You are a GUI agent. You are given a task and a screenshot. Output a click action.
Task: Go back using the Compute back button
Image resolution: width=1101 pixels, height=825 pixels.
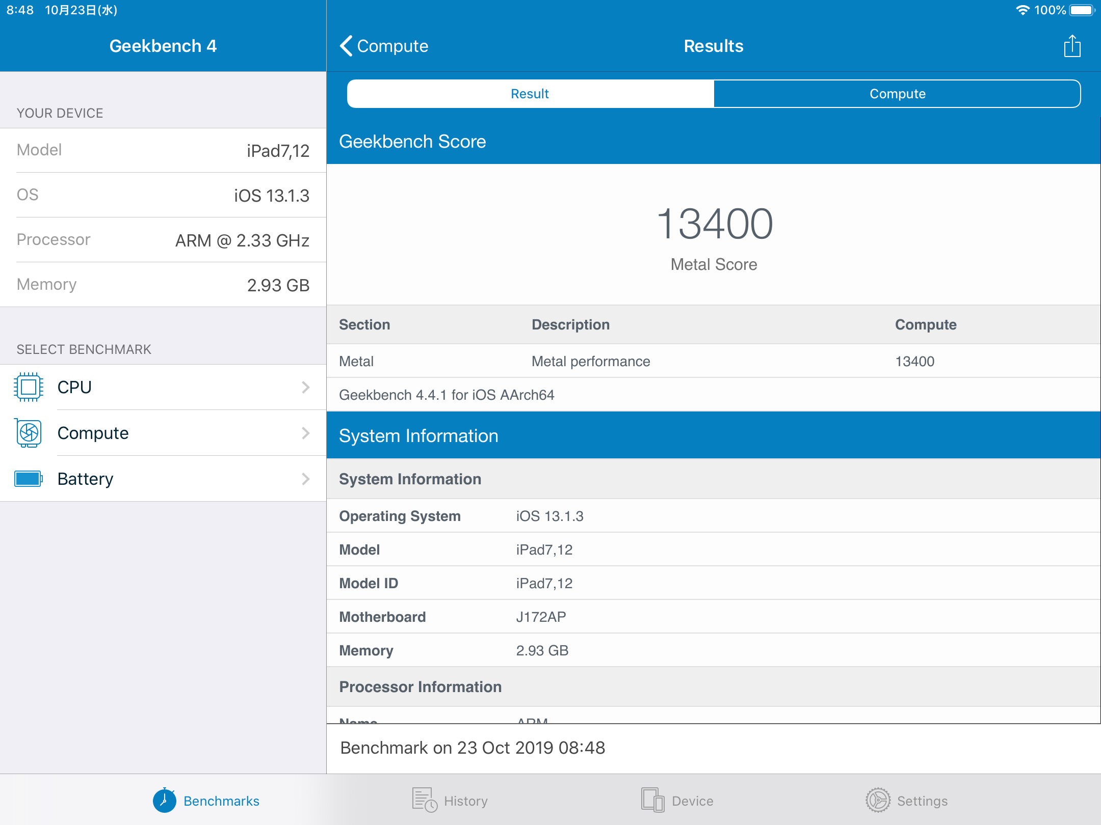(383, 46)
